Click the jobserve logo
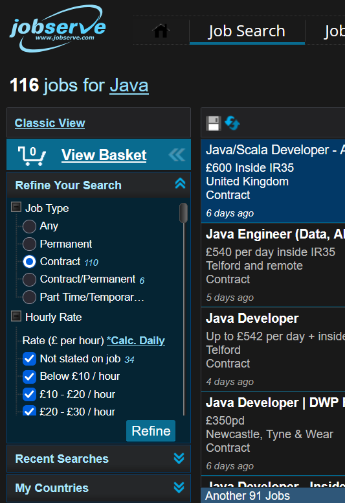 click(58, 29)
